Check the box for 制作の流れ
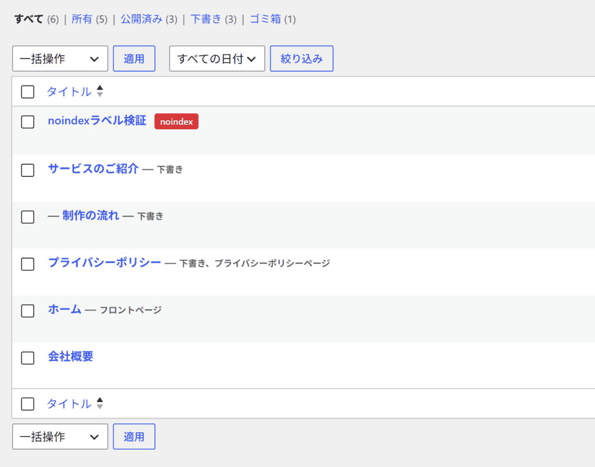595x467 pixels. 27,217
